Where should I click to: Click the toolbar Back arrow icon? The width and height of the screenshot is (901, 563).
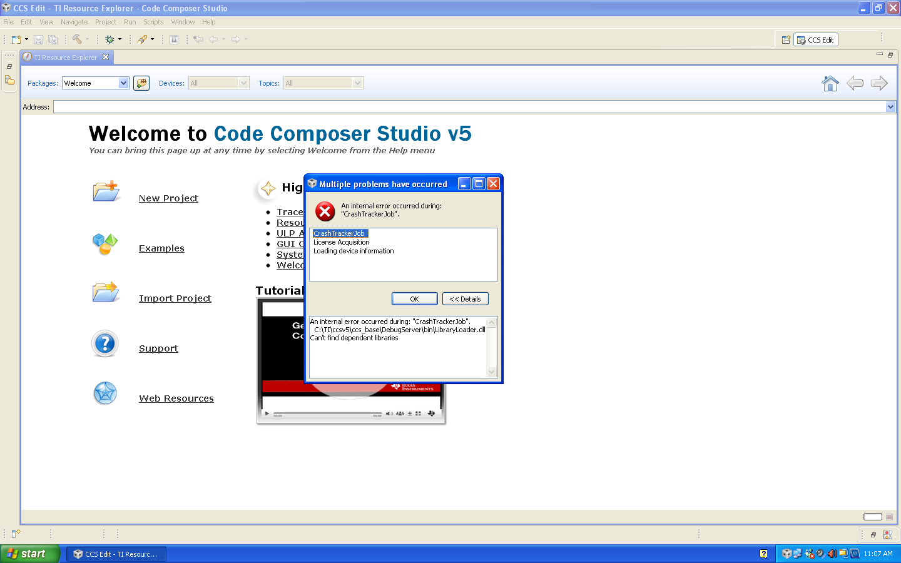pyautogui.click(x=213, y=39)
